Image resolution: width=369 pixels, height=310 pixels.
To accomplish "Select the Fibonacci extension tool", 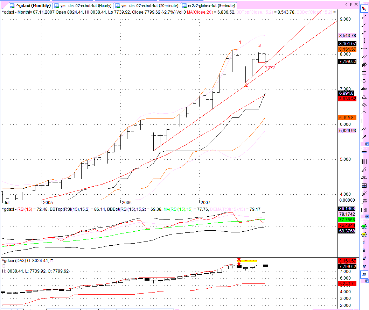I will pyautogui.click(x=364, y=202).
